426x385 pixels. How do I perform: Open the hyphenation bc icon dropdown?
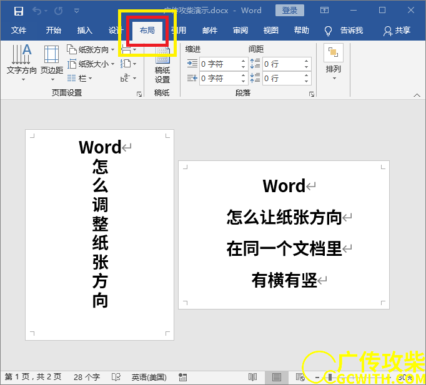tap(128, 79)
